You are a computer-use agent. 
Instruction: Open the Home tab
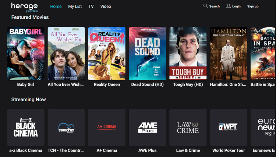click(x=56, y=7)
